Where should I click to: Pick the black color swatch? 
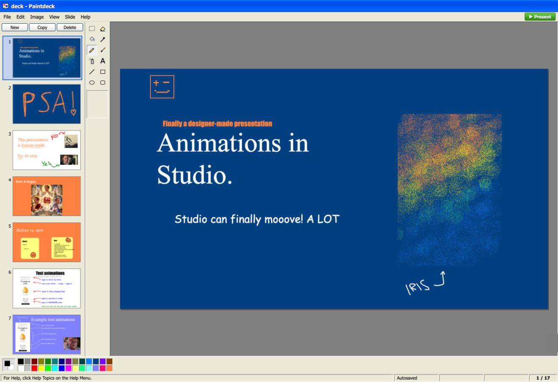point(21,361)
